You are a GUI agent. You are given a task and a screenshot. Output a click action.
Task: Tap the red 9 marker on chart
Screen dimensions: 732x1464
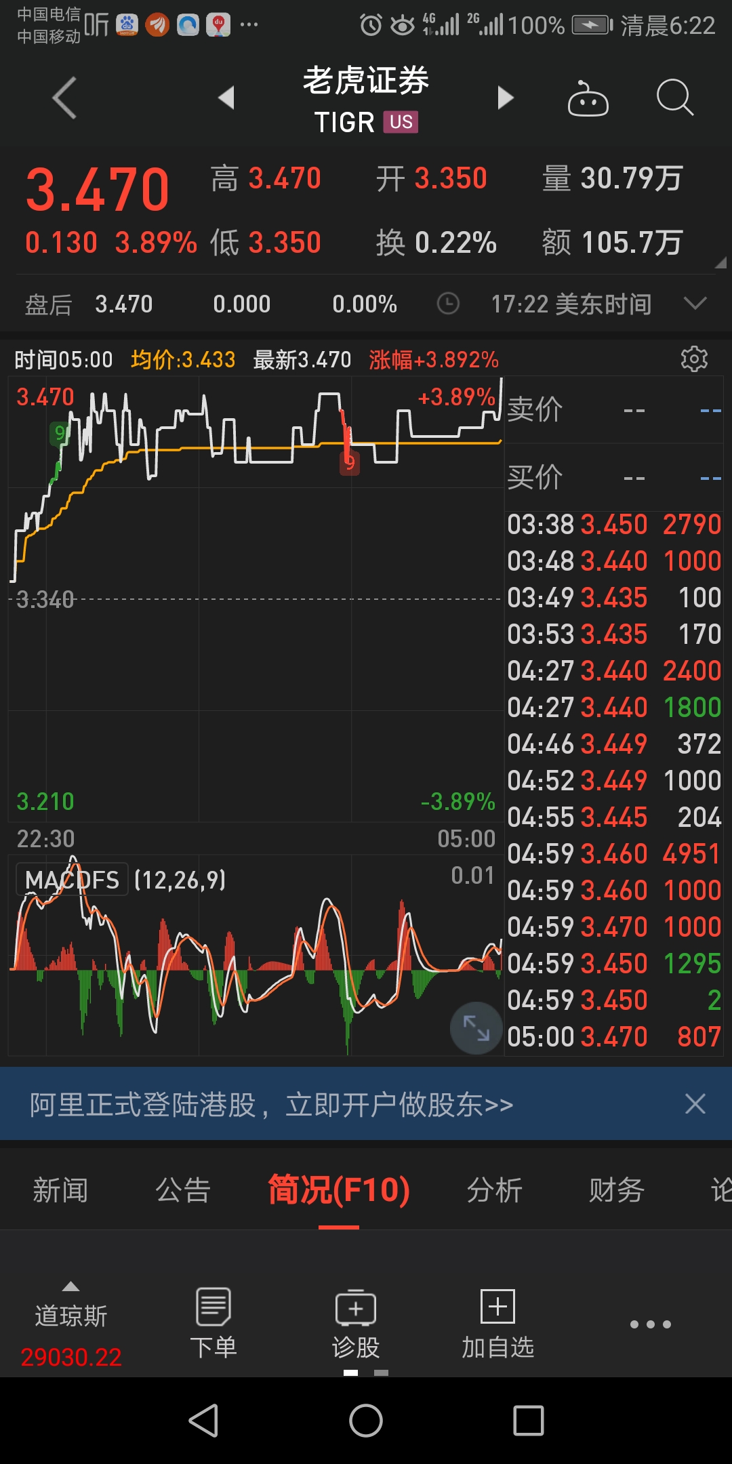[350, 464]
